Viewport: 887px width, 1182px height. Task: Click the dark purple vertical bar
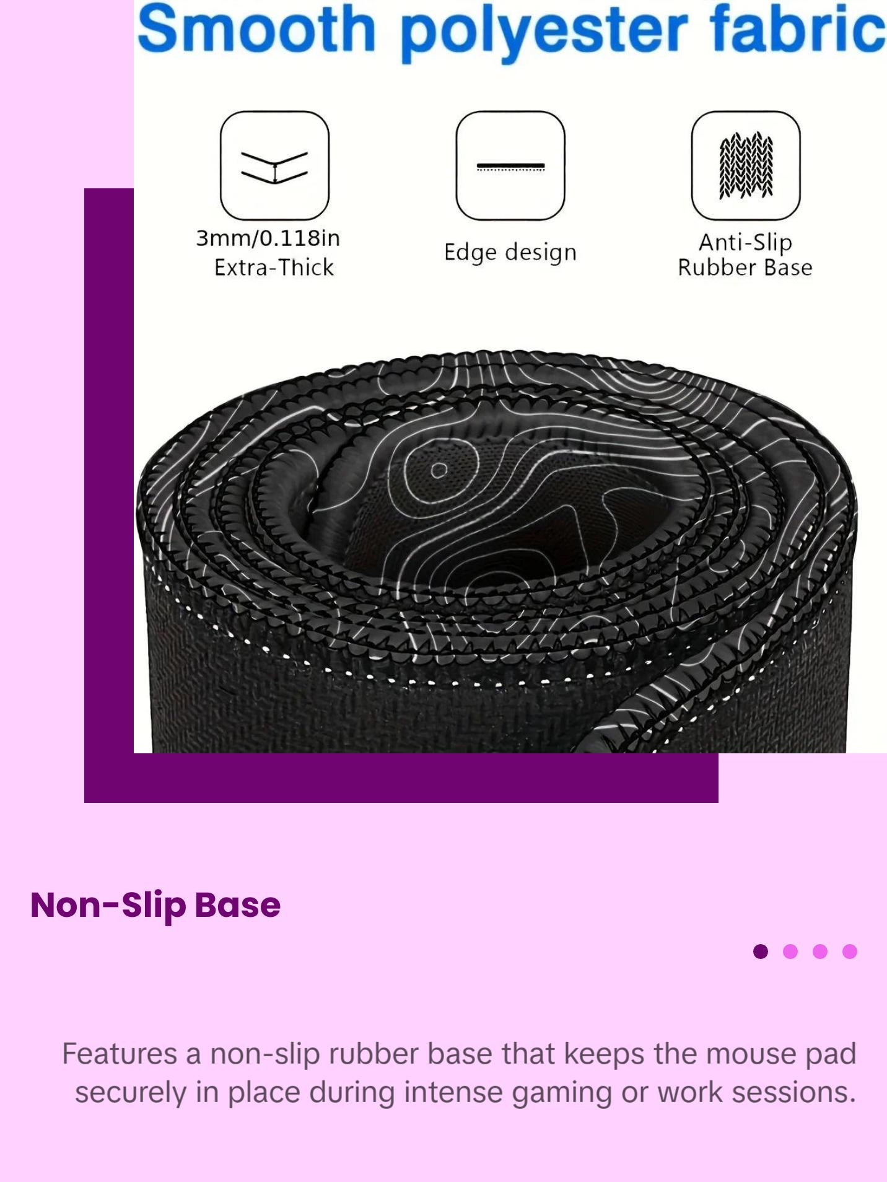click(x=109, y=471)
